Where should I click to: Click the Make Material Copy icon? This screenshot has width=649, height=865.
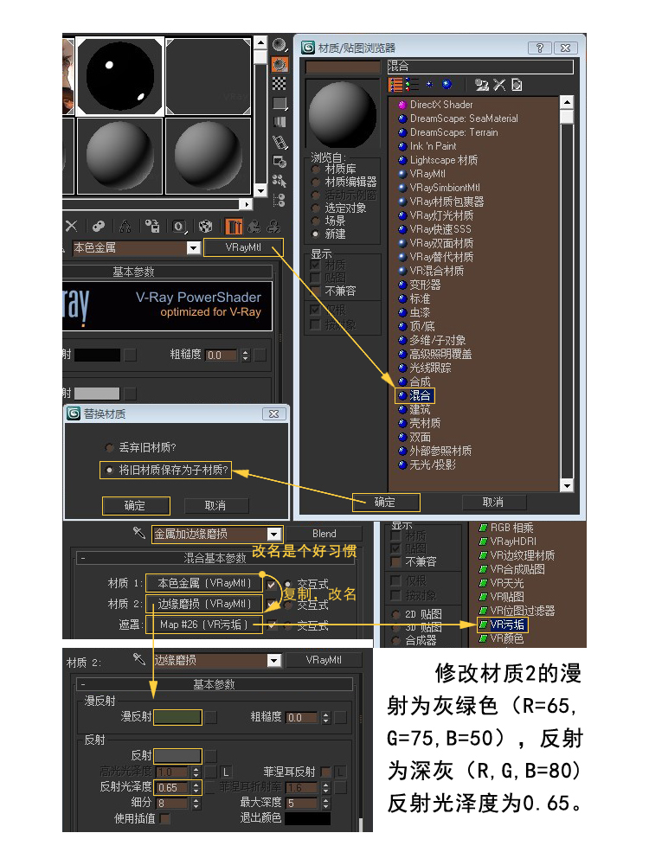coord(99,226)
